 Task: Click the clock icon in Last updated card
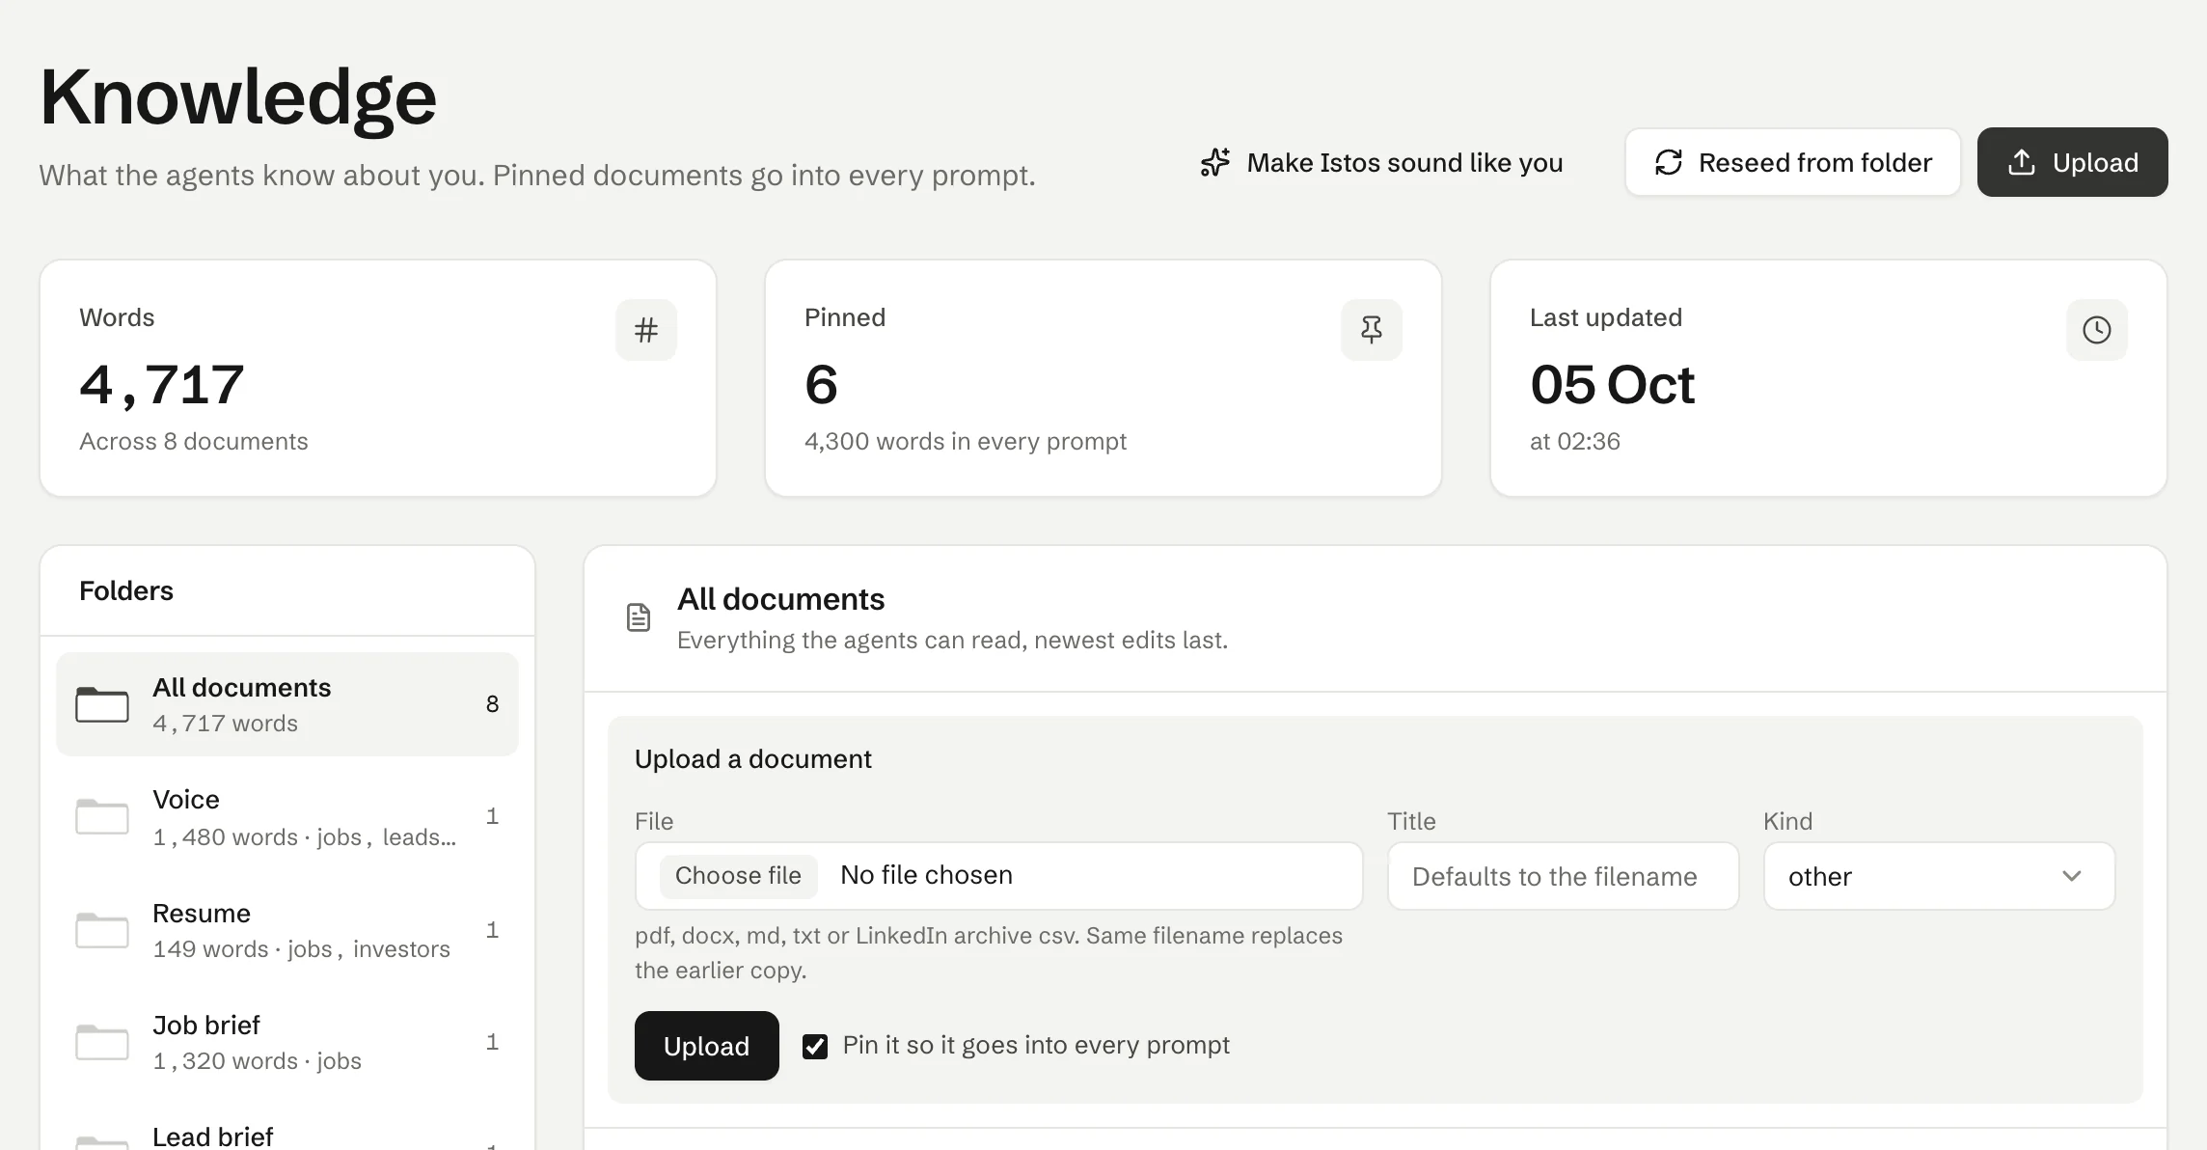pyautogui.click(x=2097, y=330)
